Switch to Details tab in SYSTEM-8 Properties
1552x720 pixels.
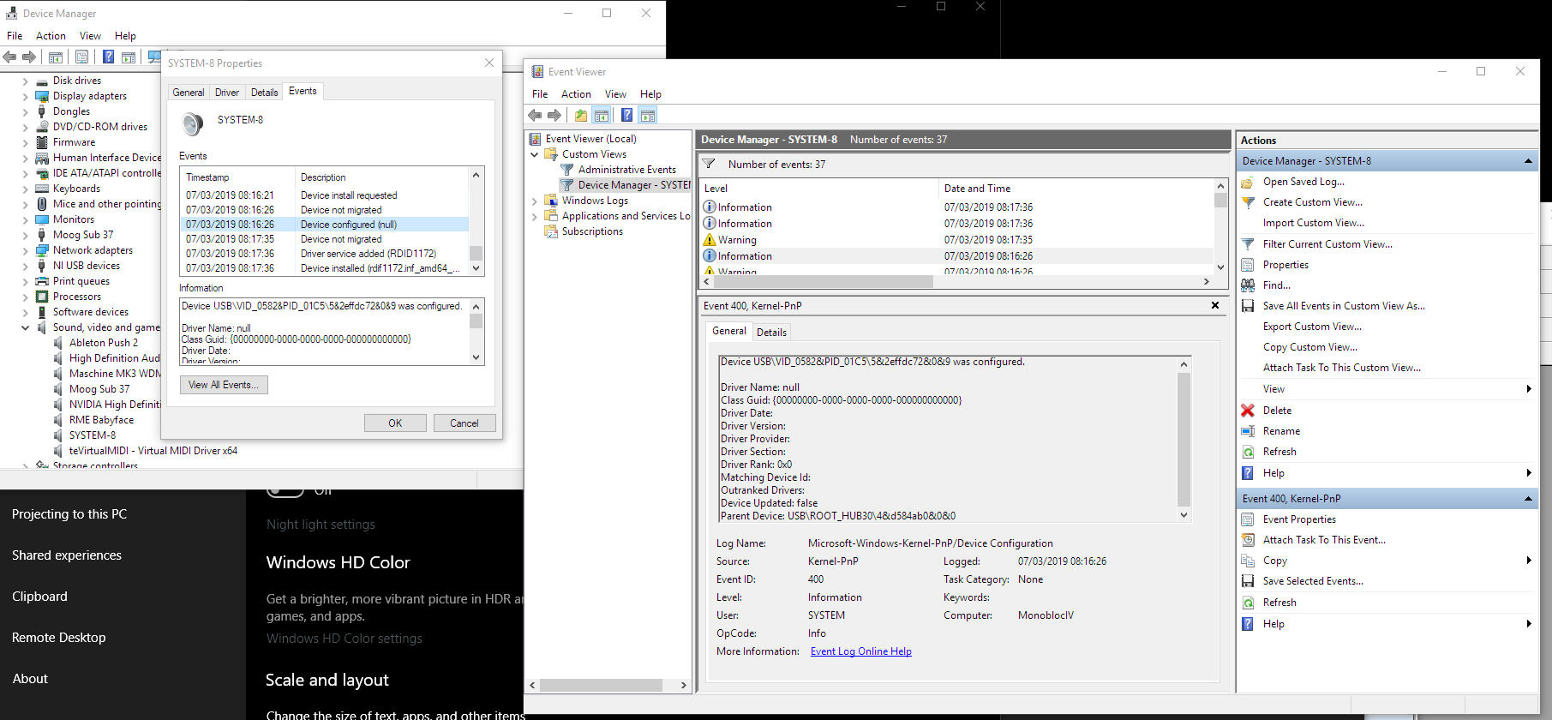264,93
